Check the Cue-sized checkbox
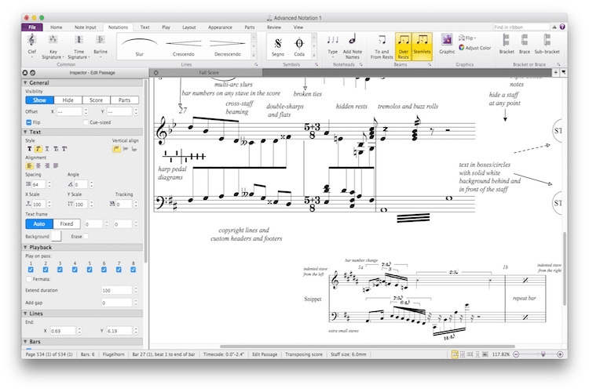Image resolution: width=589 pixels, height=392 pixels. [86, 122]
